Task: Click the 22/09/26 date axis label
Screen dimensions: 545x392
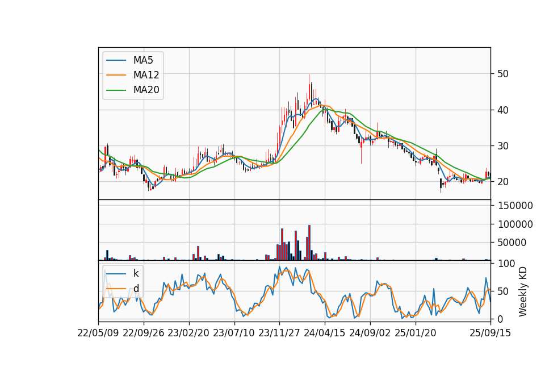Action: pos(144,333)
